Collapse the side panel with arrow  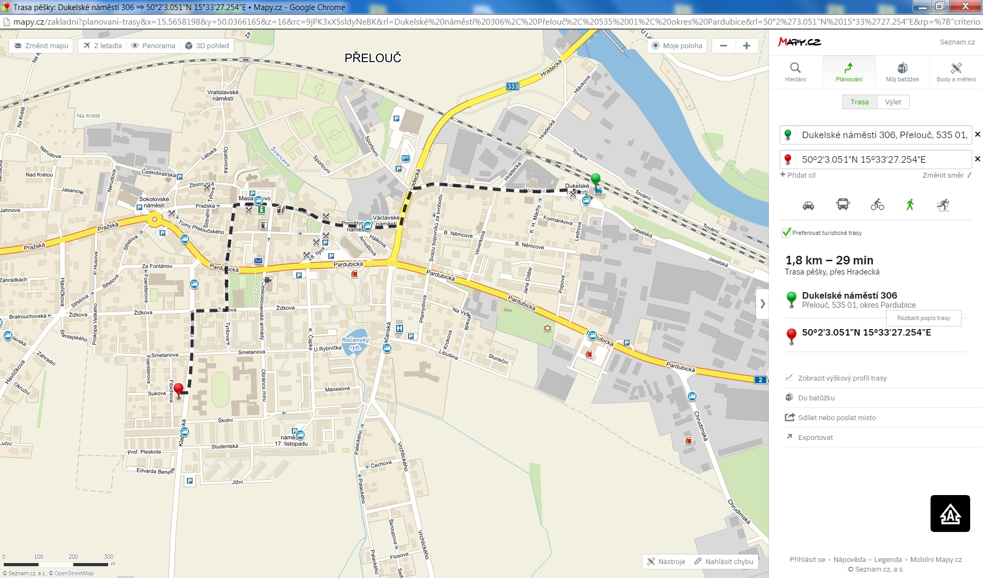762,304
